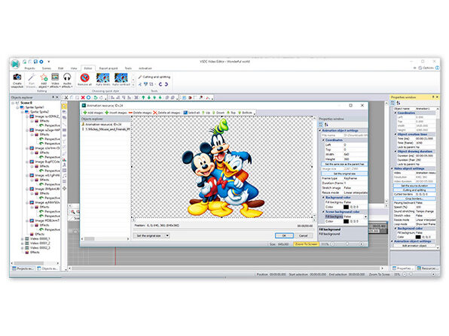Click the VSDC application logo button
The width and height of the screenshot is (449, 336).
[15, 64]
